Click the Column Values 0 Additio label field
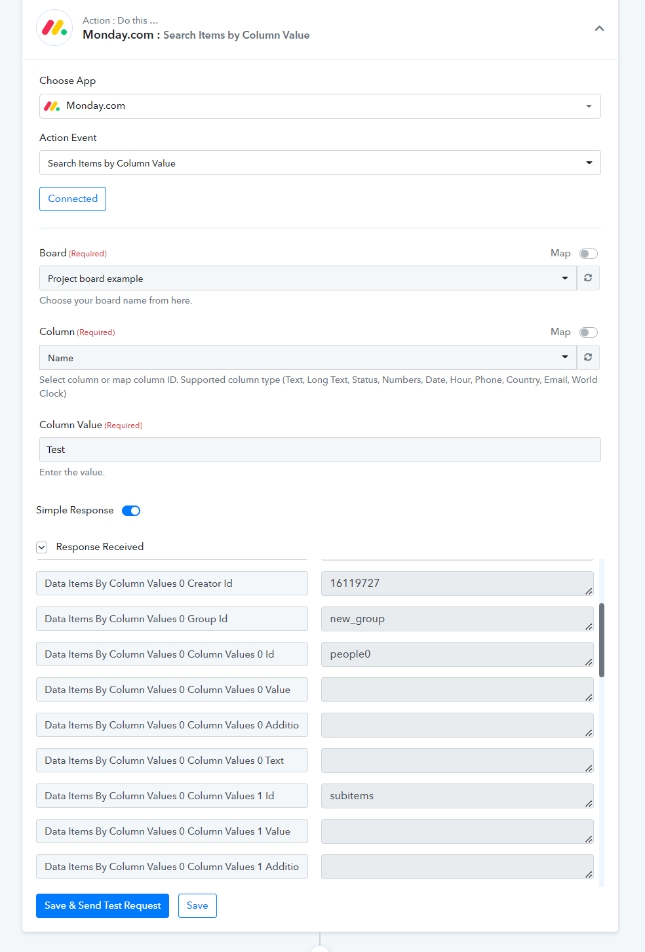Viewport: 645px width, 952px height. [x=172, y=725]
